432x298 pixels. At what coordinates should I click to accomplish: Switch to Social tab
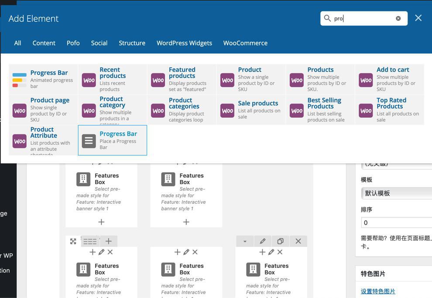tap(99, 43)
